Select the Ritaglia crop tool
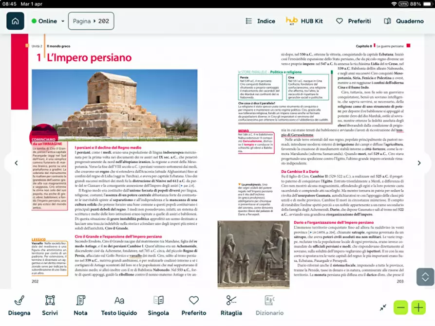435x326 pixels. tap(231, 306)
